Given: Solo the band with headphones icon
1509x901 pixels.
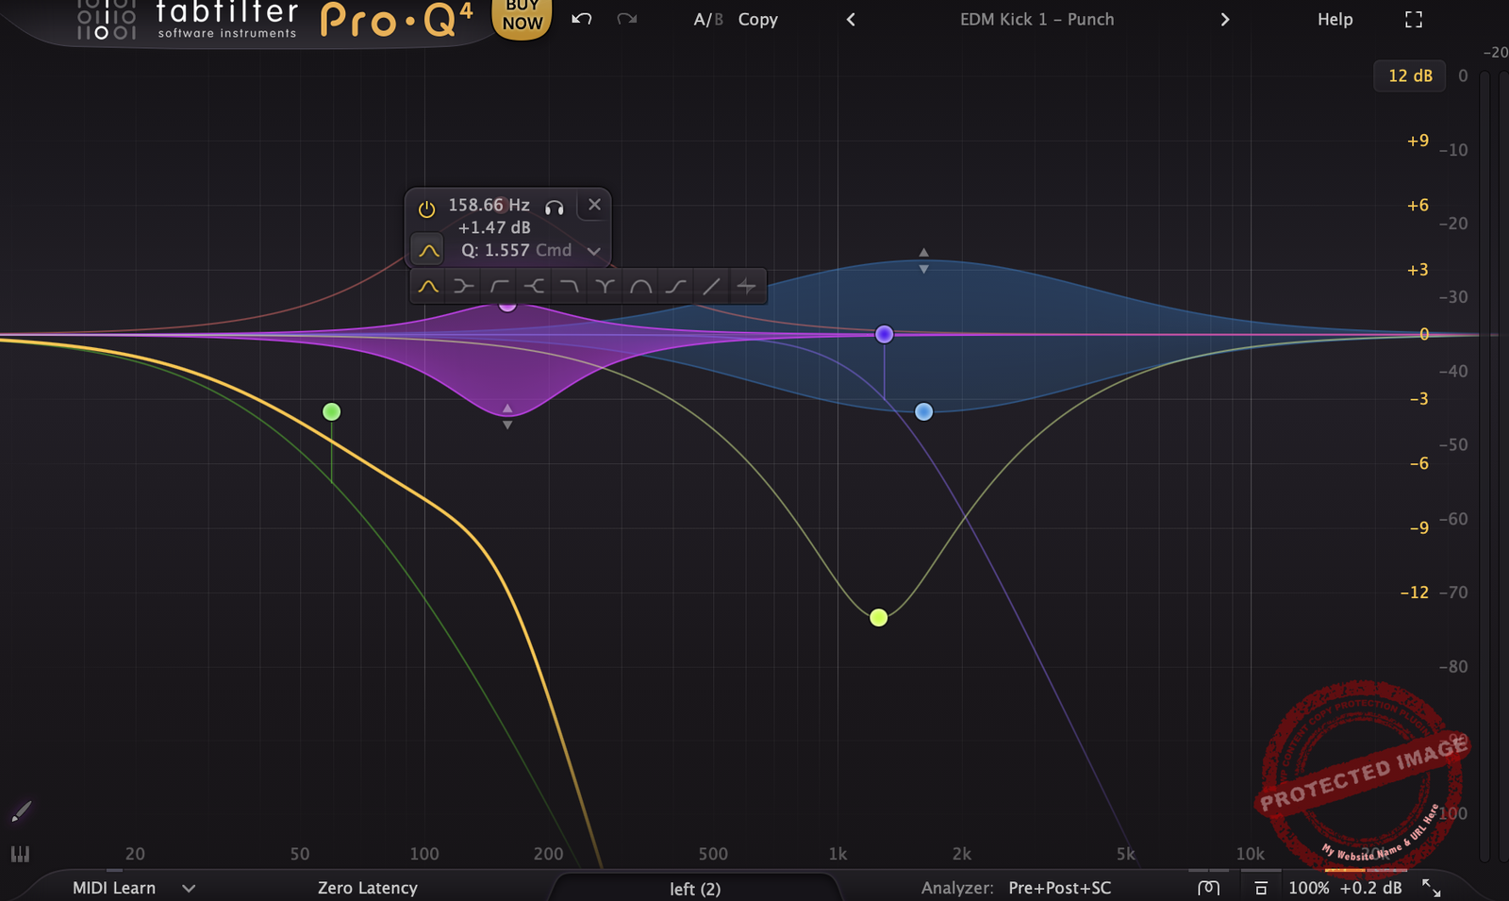Looking at the screenshot, I should pos(555,207).
